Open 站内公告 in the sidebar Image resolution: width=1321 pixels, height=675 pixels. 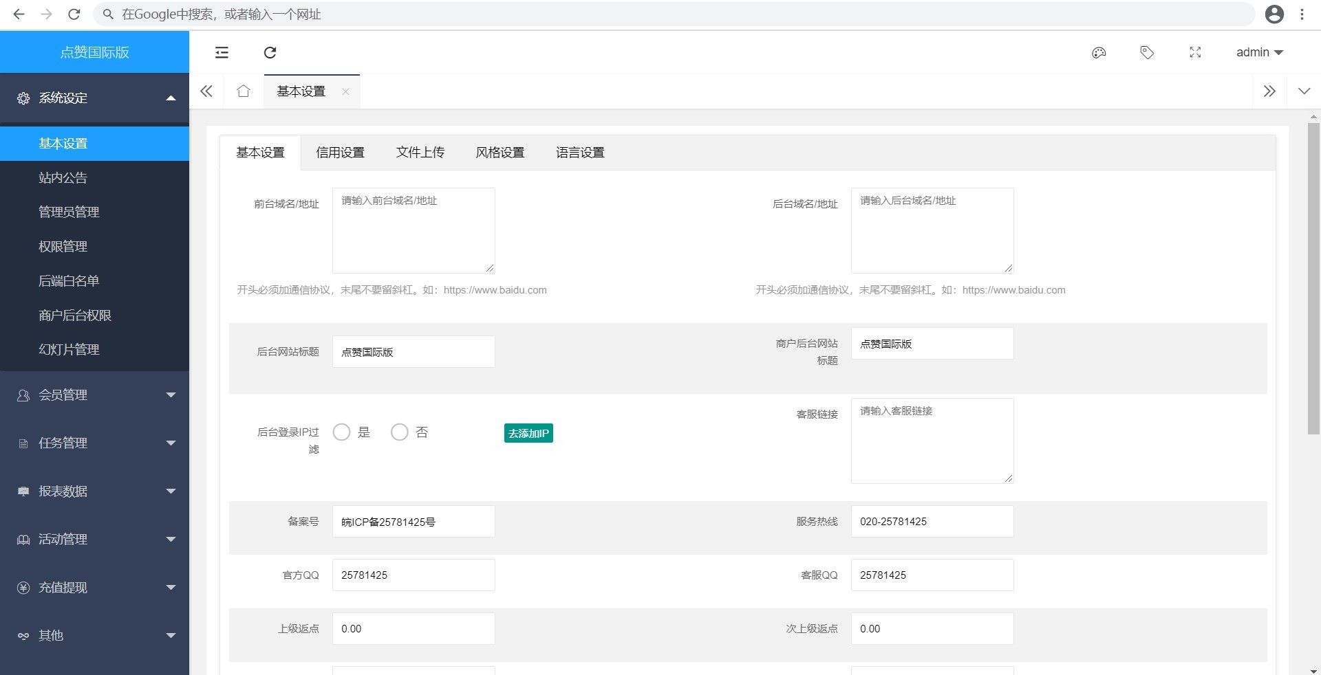click(x=94, y=178)
